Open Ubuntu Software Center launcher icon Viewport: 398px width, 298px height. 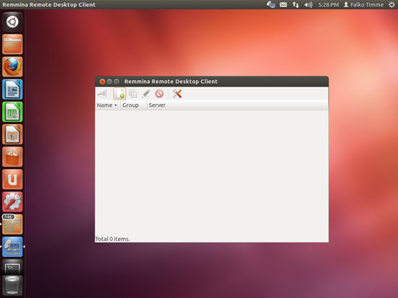tap(12, 157)
